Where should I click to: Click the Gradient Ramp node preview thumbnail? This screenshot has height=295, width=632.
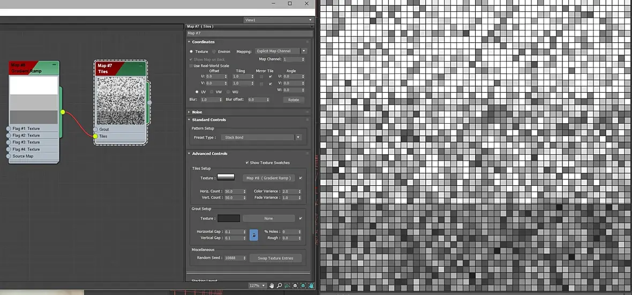click(x=34, y=100)
